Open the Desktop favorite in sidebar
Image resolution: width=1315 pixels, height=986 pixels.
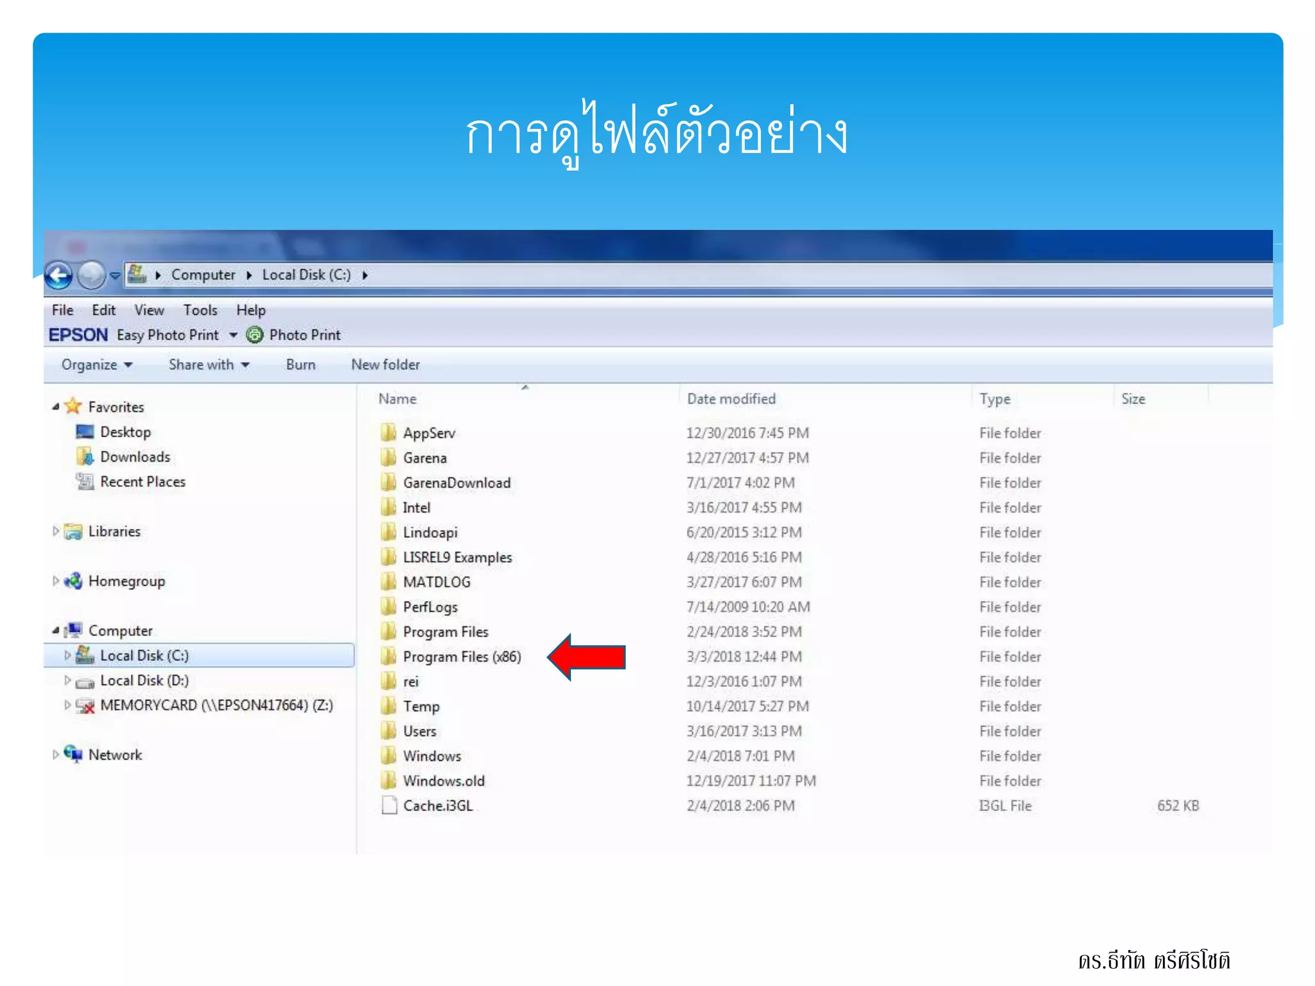[125, 432]
